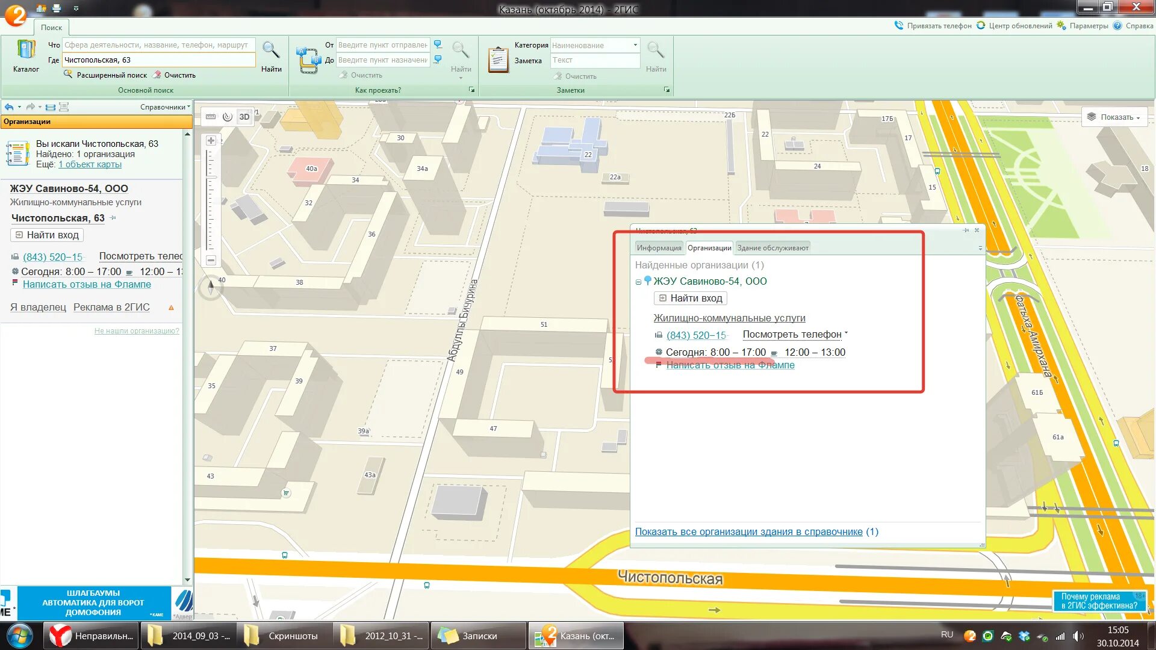Expand Заметки group options launcher
This screenshot has width=1156, height=650.
pos(667,90)
